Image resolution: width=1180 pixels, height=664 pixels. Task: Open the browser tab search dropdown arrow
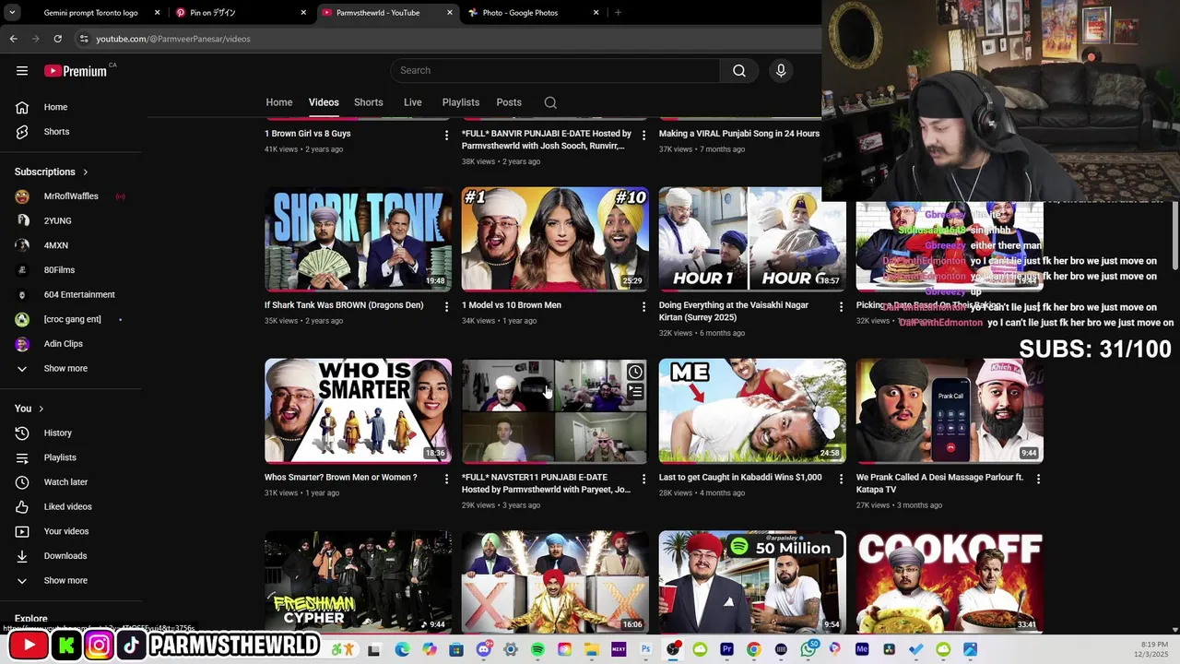13,13
